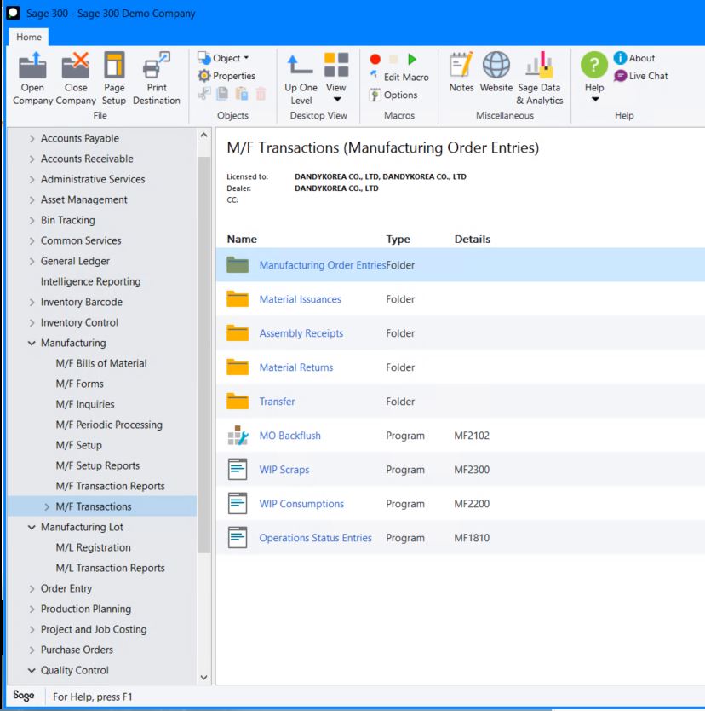Open the WIP Consumptions program link
The width and height of the screenshot is (705, 711).
point(301,504)
